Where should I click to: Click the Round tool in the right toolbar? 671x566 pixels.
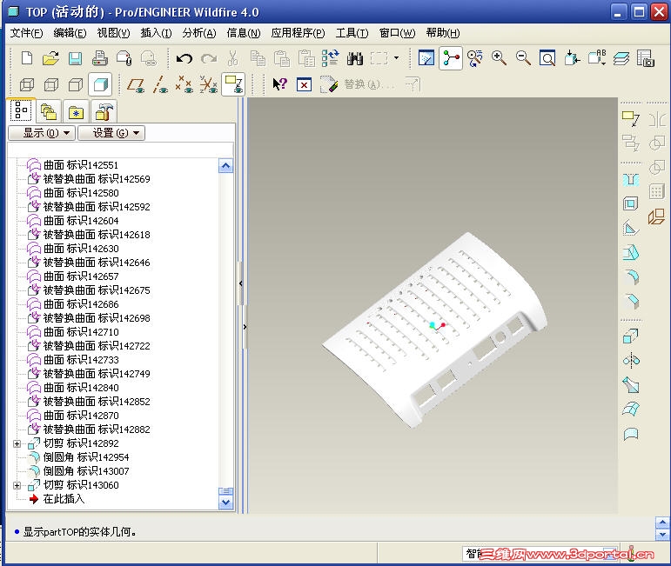click(631, 277)
